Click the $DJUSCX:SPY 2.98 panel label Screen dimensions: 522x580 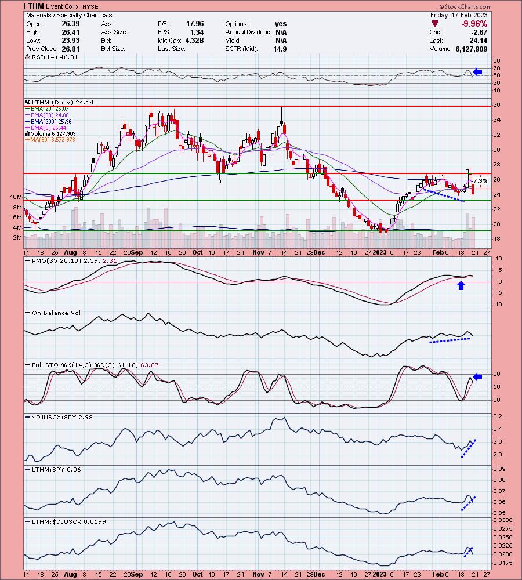(x=59, y=417)
